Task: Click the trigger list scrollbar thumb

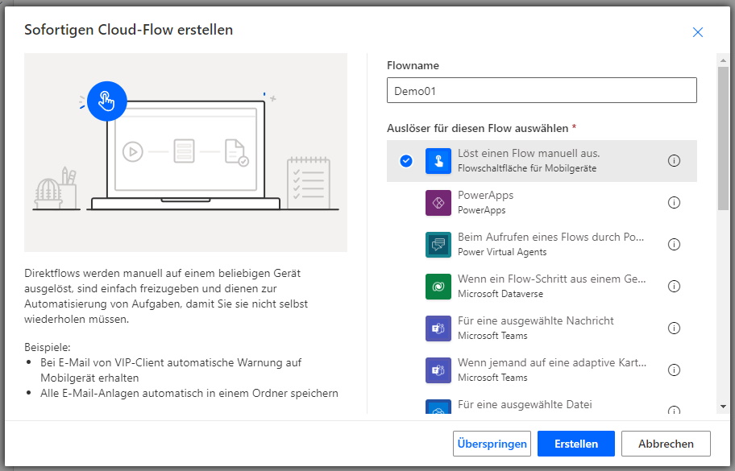Action: click(723, 138)
